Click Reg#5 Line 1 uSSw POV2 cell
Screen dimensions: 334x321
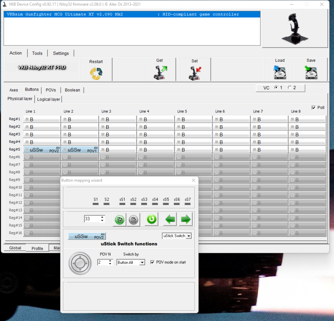(42, 149)
